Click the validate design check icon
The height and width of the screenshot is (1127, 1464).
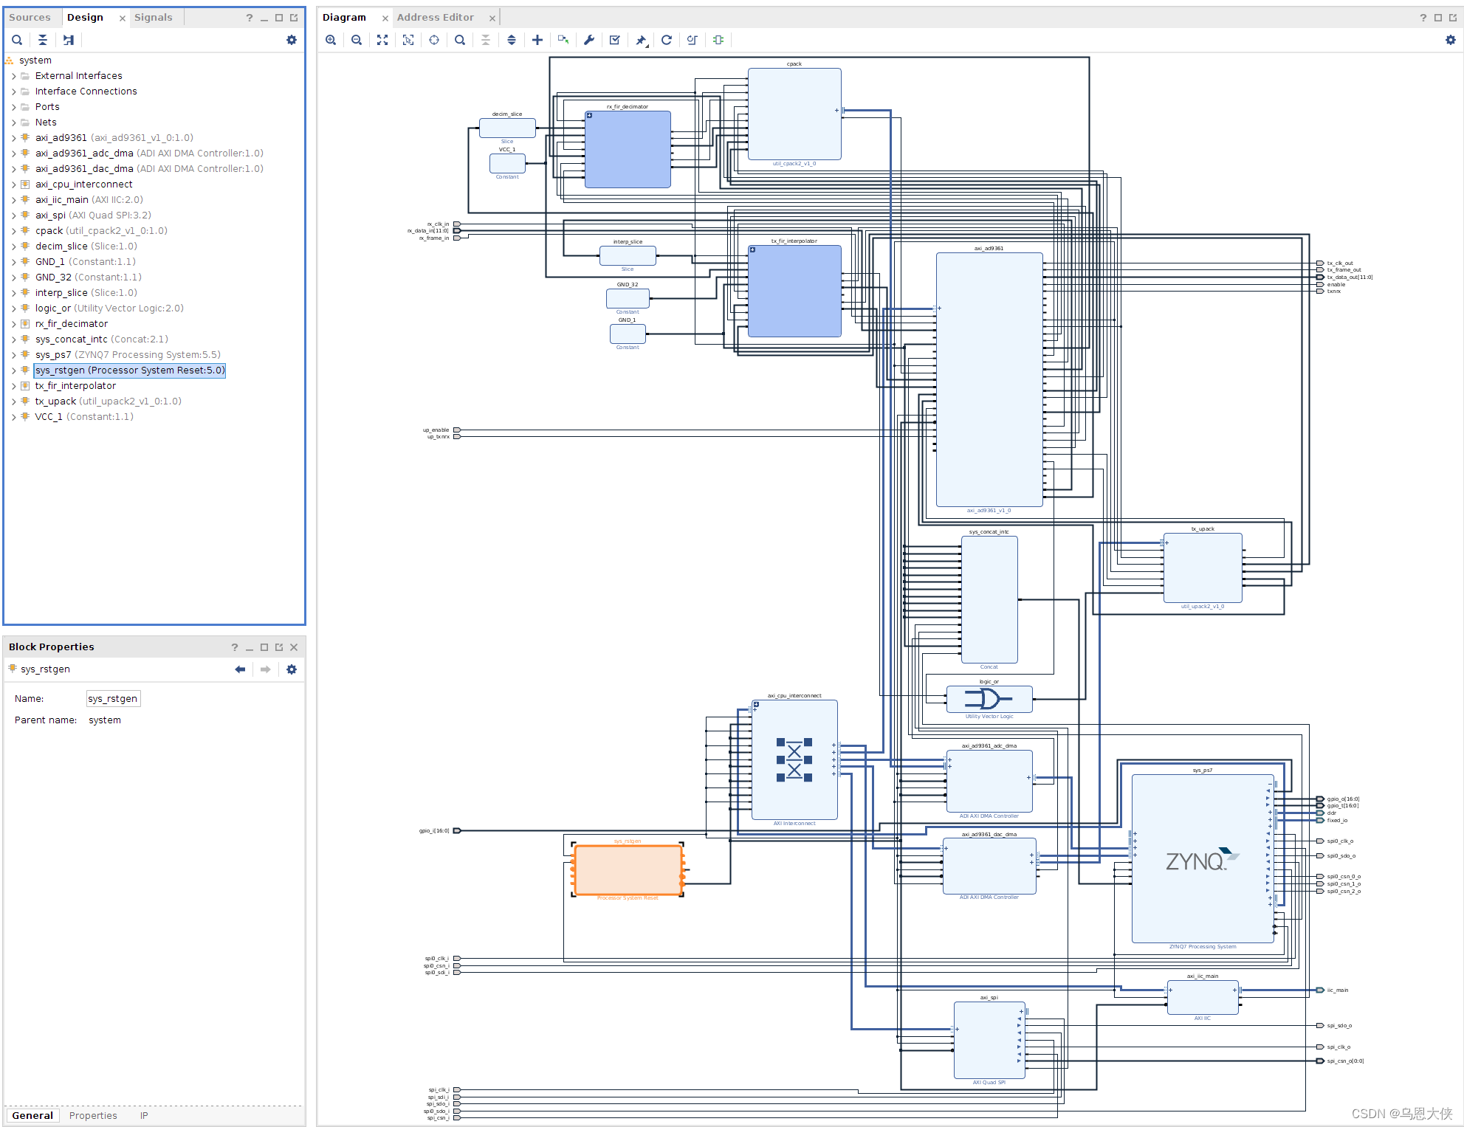click(616, 43)
